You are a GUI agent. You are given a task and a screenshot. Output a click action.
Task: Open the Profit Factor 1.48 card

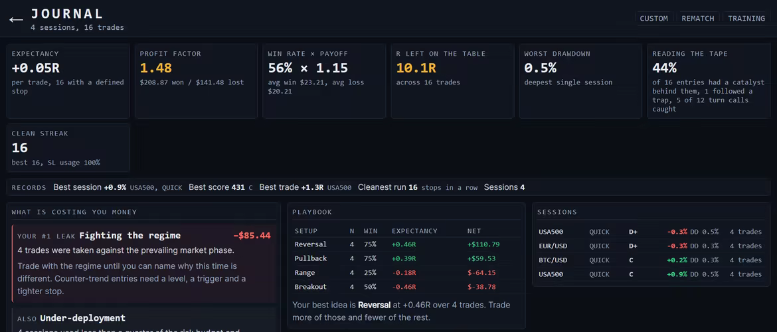[x=196, y=81]
